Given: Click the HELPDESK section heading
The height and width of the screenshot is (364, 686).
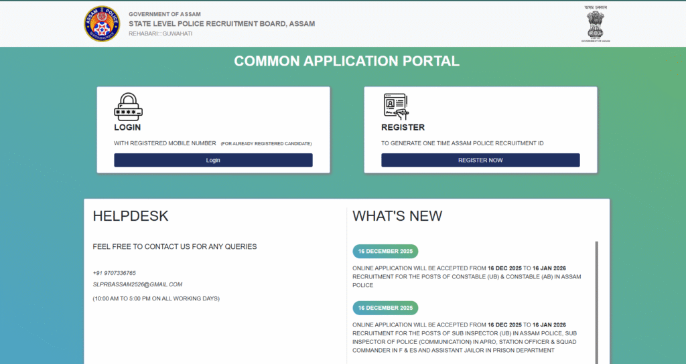Looking at the screenshot, I should pyautogui.click(x=131, y=216).
